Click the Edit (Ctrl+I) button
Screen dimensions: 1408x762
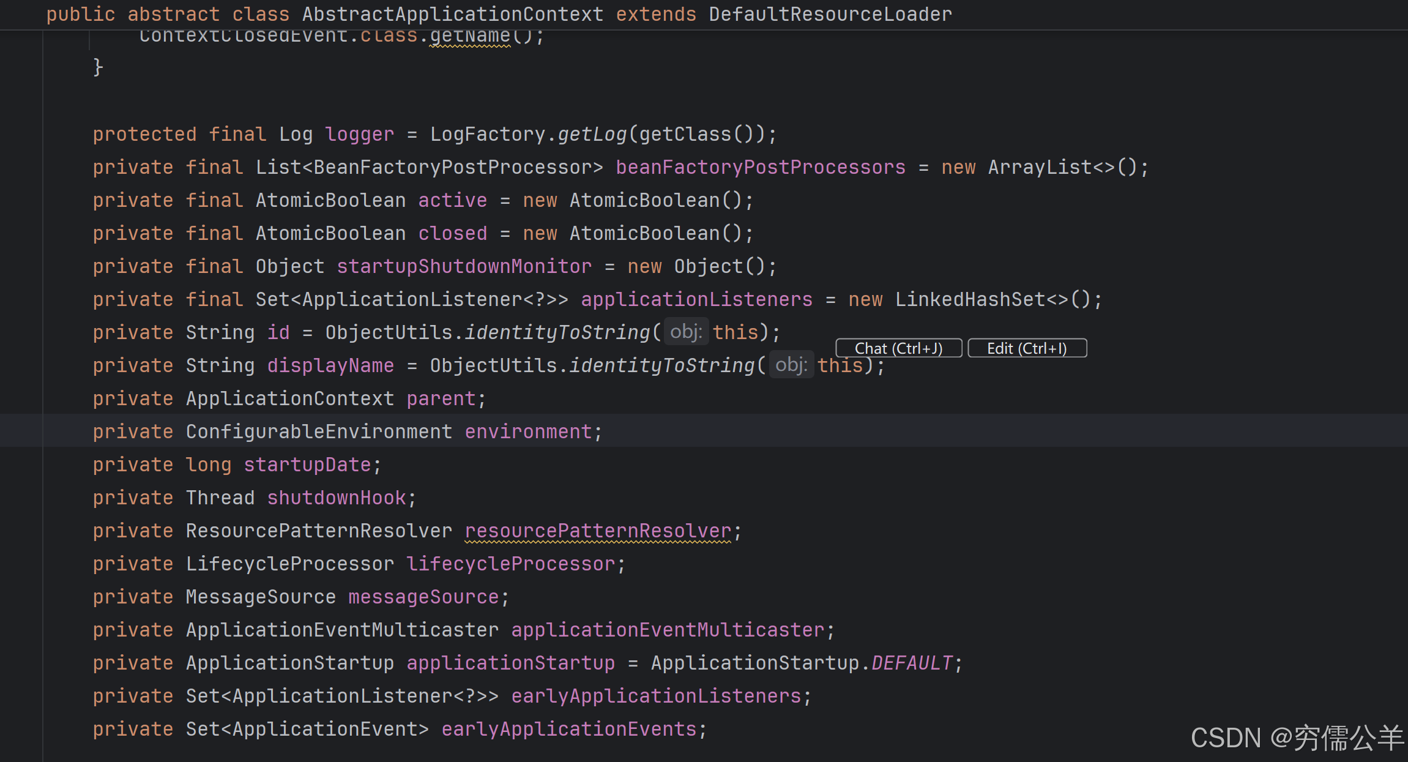[x=1027, y=348]
